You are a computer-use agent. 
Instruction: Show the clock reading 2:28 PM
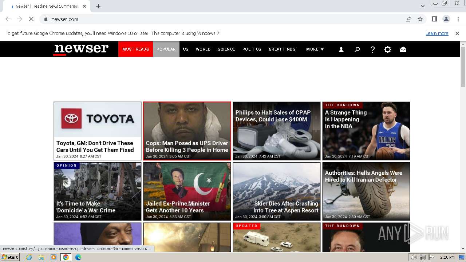(447, 257)
